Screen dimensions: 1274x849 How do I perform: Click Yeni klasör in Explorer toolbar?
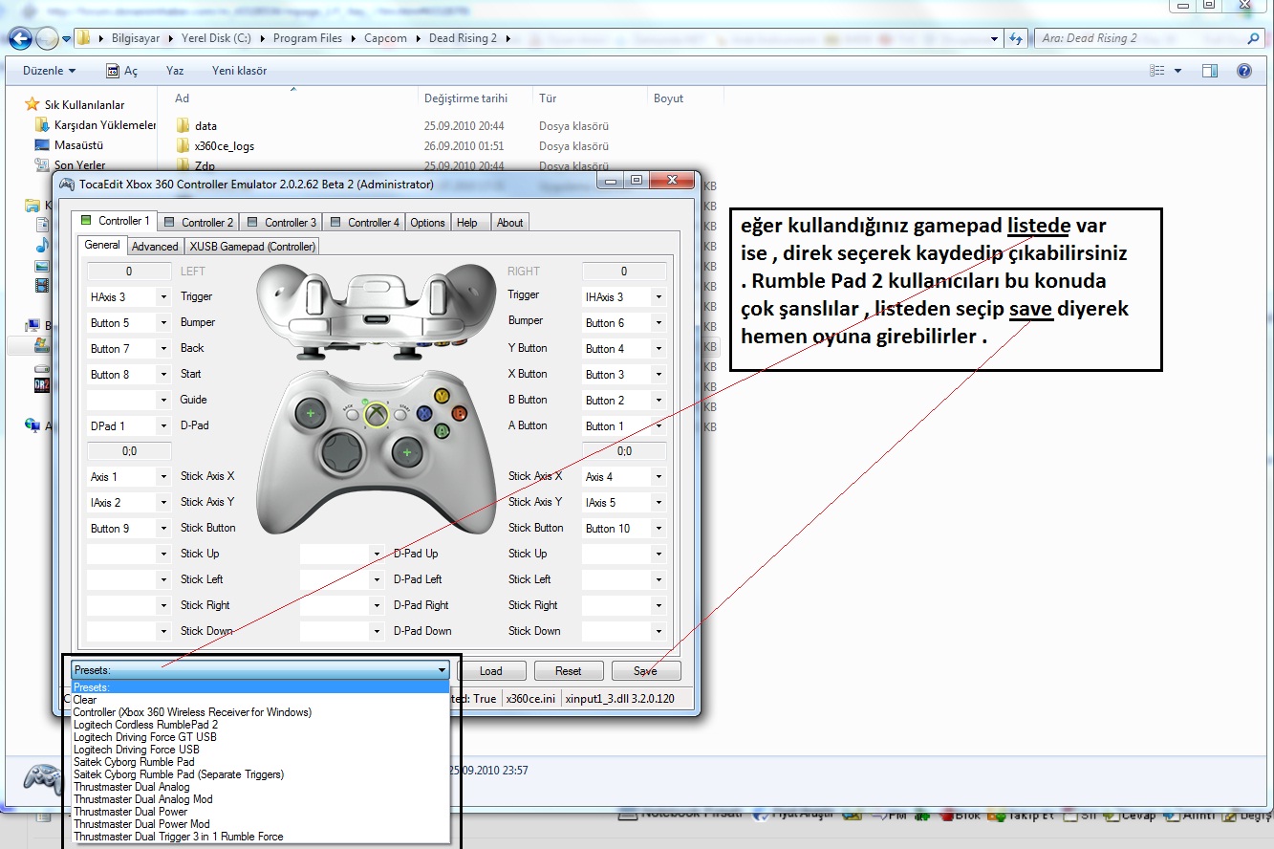tap(239, 71)
